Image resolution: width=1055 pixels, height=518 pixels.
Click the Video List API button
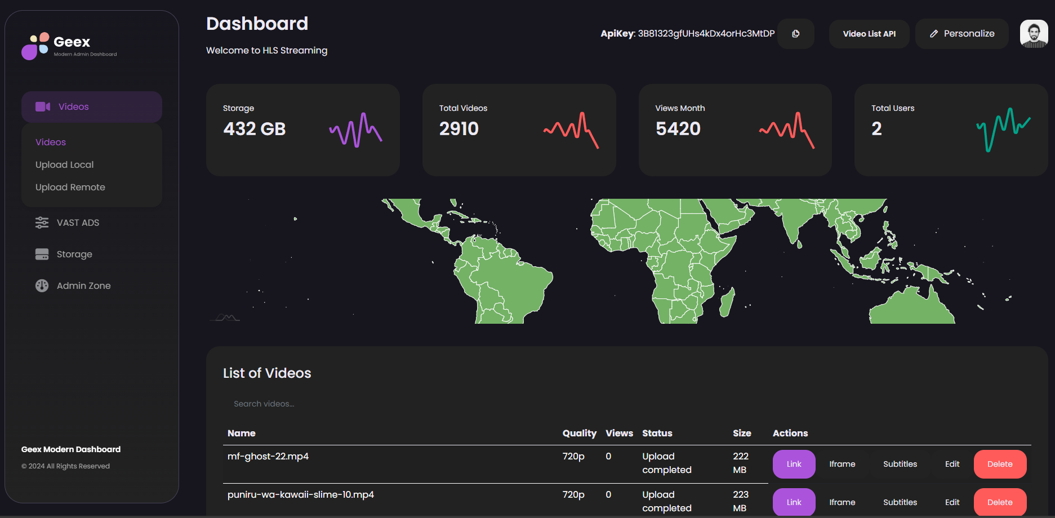point(869,34)
